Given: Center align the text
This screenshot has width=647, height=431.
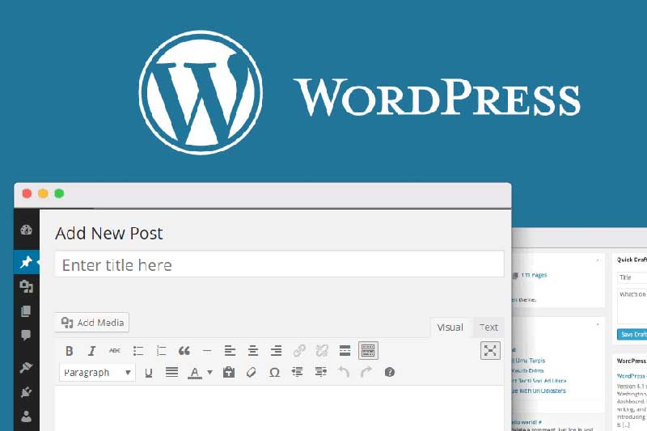Looking at the screenshot, I should (253, 351).
